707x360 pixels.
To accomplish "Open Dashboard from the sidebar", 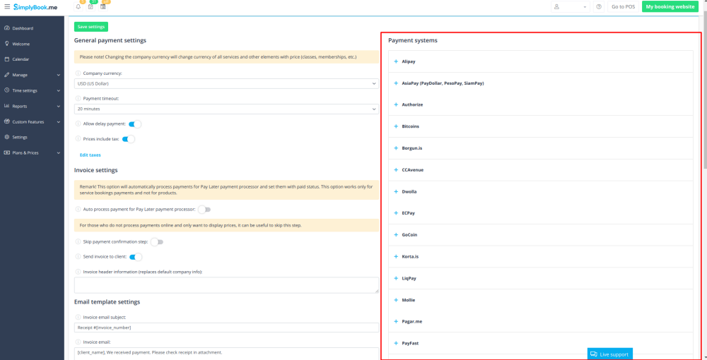I will coord(23,28).
